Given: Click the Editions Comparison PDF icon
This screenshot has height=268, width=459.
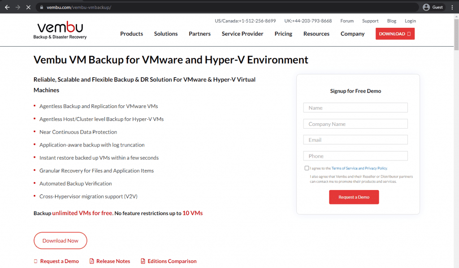Looking at the screenshot, I should [x=143, y=261].
